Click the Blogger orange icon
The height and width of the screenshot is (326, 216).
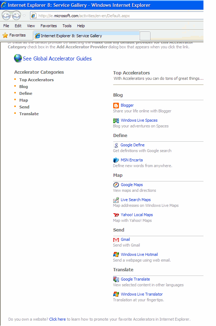coord(116,106)
